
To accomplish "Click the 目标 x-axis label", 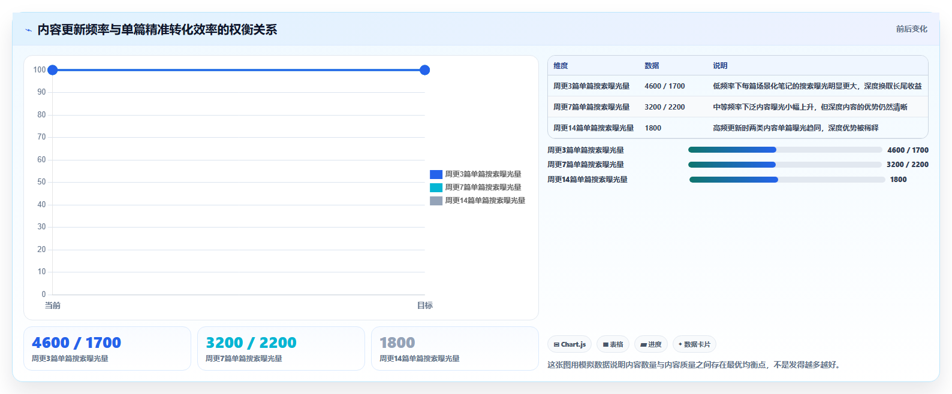I will pyautogui.click(x=425, y=305).
